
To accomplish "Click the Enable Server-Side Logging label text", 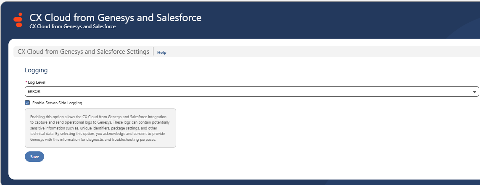I will click(57, 103).
